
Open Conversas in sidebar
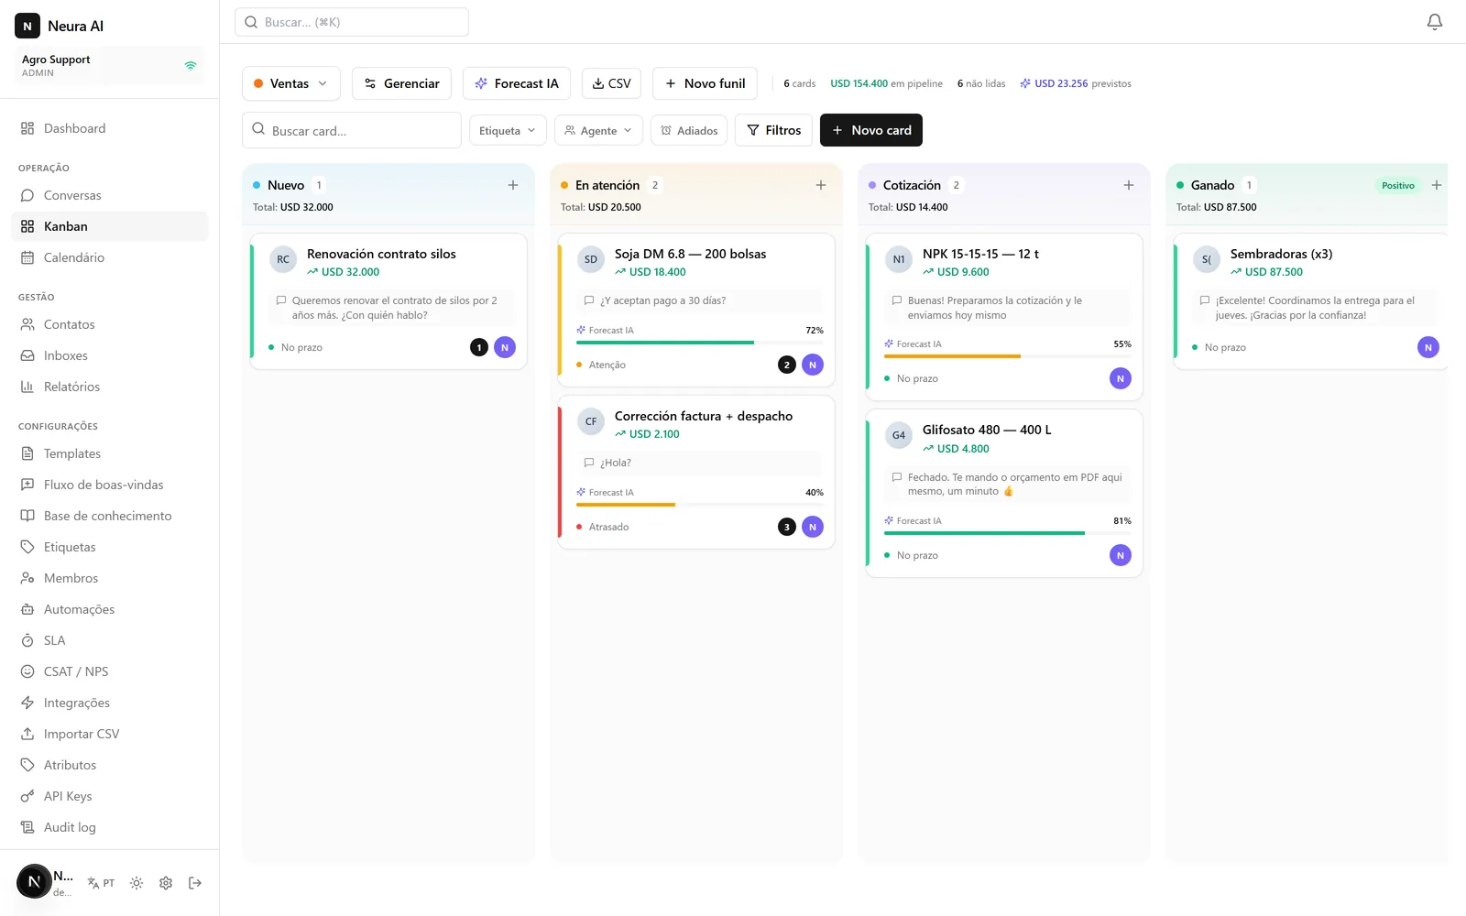[x=110, y=195]
